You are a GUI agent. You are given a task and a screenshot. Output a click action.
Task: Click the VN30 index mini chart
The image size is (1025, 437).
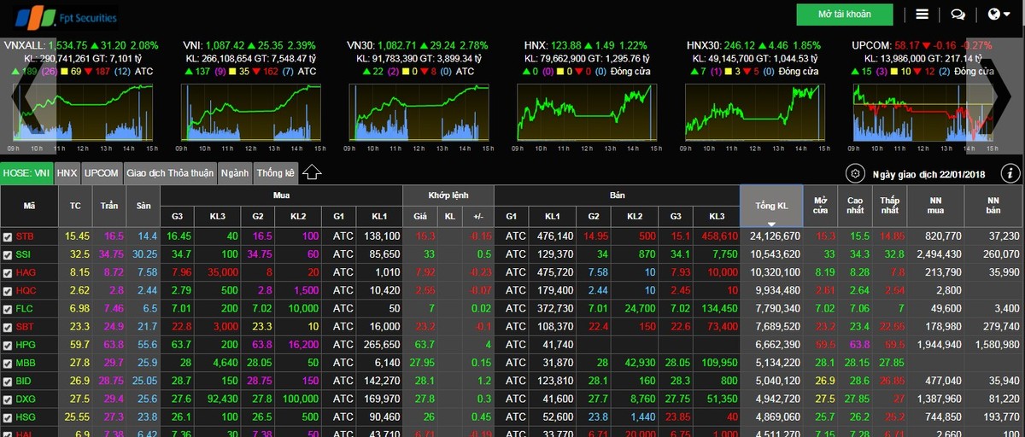(420, 114)
